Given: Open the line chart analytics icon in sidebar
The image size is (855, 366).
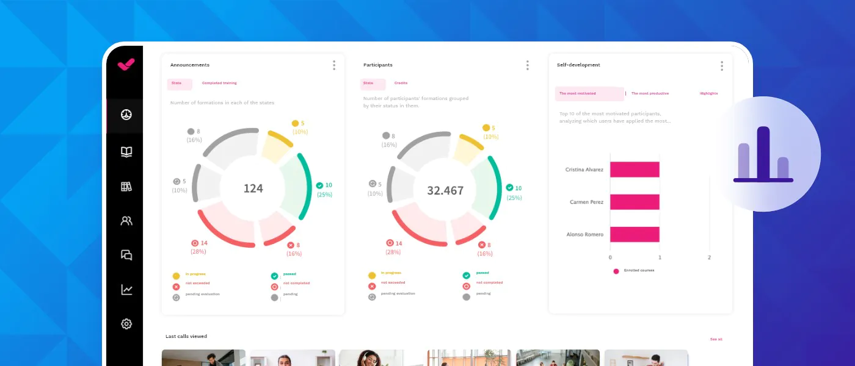Looking at the screenshot, I should 126,290.
